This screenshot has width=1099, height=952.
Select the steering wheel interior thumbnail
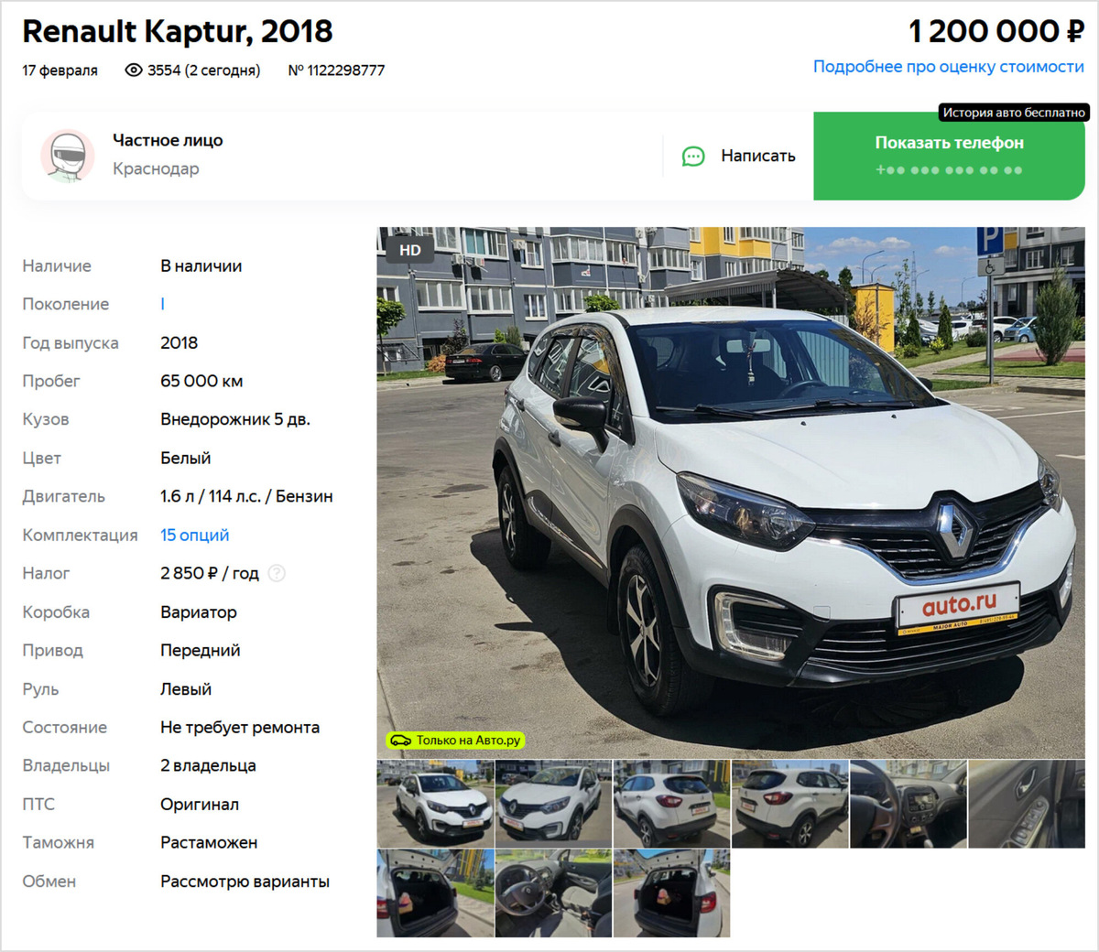click(553, 893)
